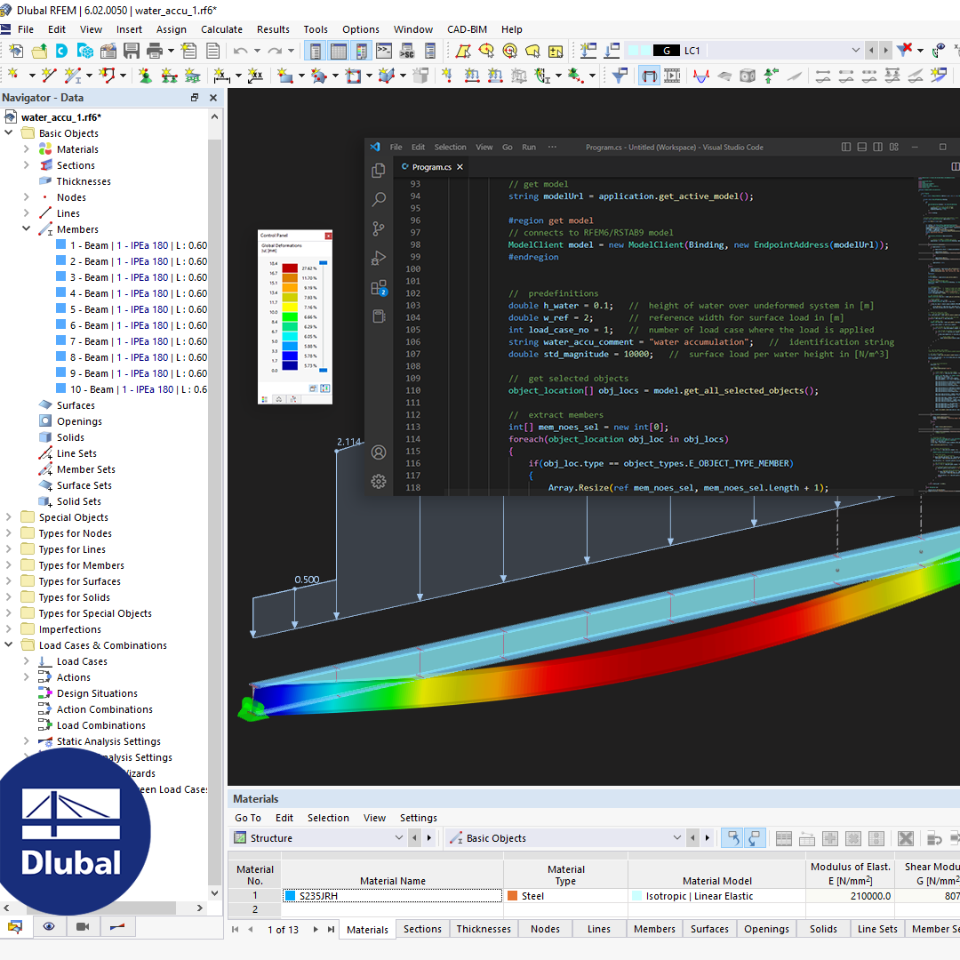Select the material row 2 in the Materials table

click(255, 909)
